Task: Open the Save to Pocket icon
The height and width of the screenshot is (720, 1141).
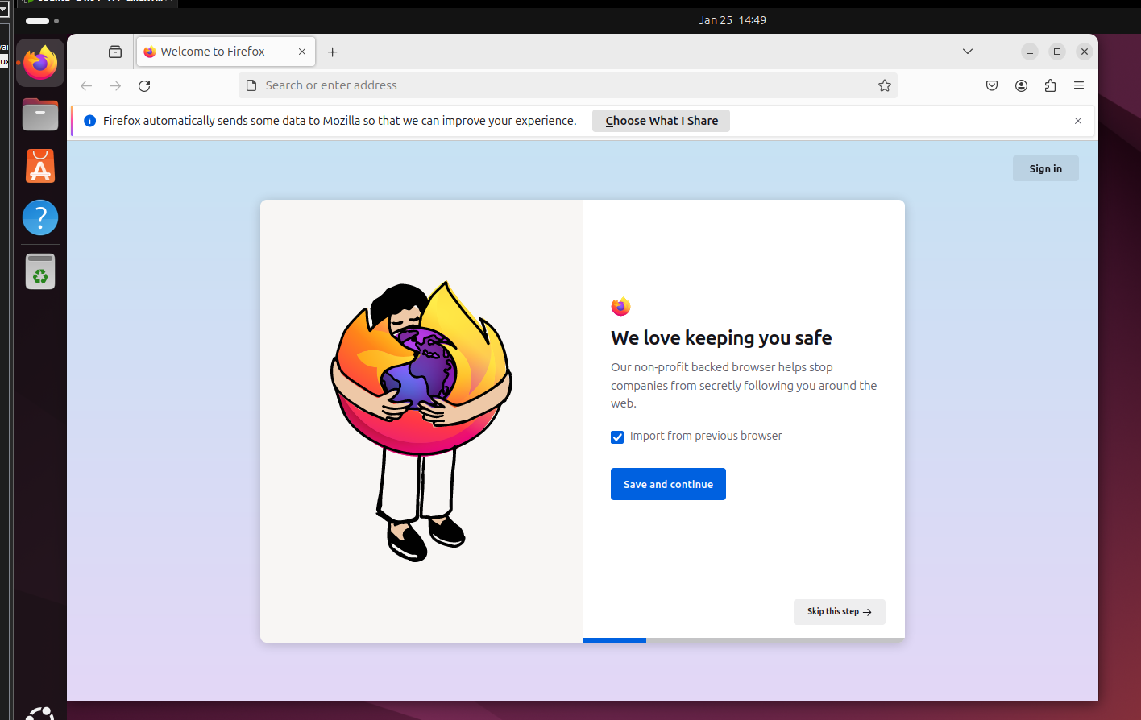Action: click(x=992, y=85)
